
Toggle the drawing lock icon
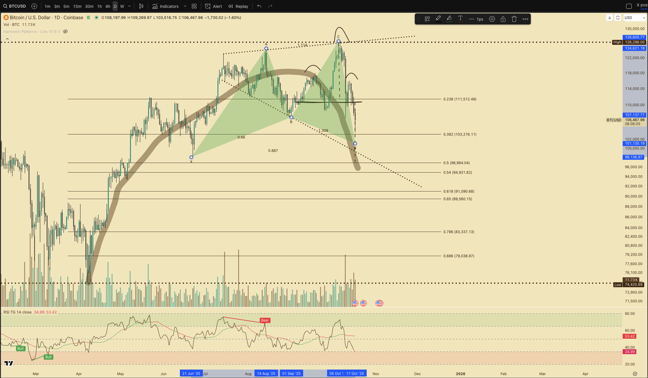(503, 19)
